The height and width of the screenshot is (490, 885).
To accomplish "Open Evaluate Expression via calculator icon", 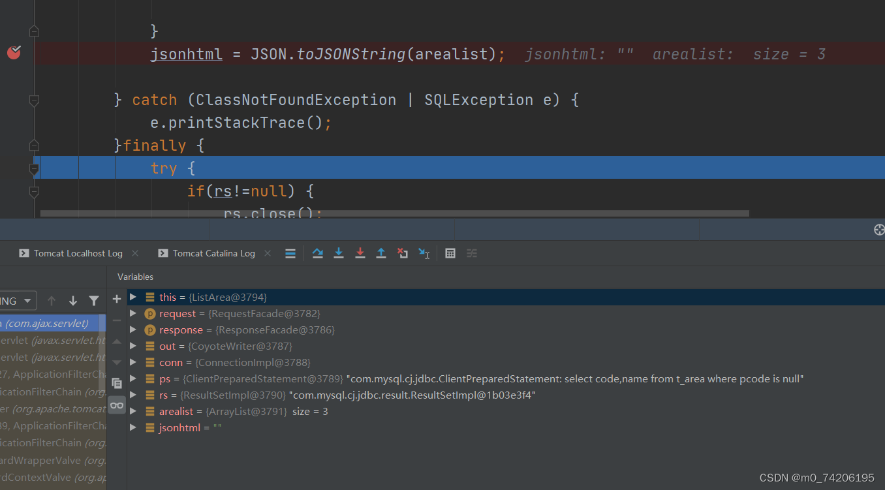I will [x=450, y=253].
